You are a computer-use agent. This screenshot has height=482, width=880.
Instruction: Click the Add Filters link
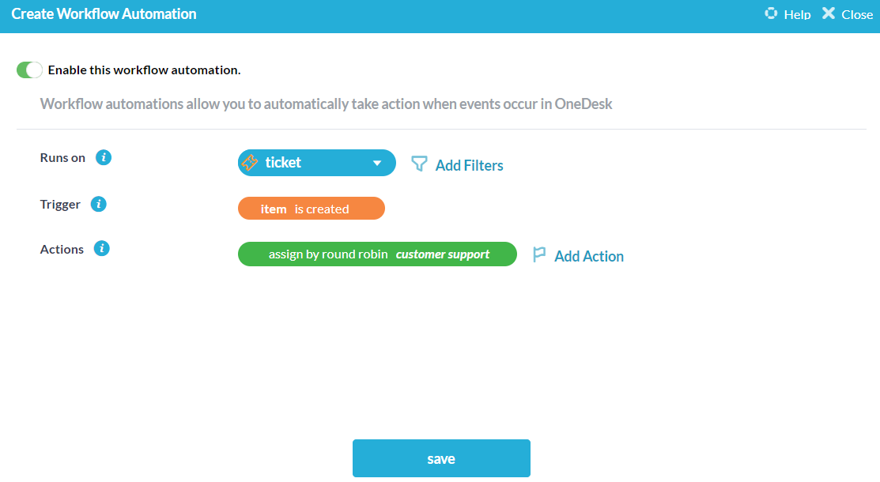click(x=469, y=165)
